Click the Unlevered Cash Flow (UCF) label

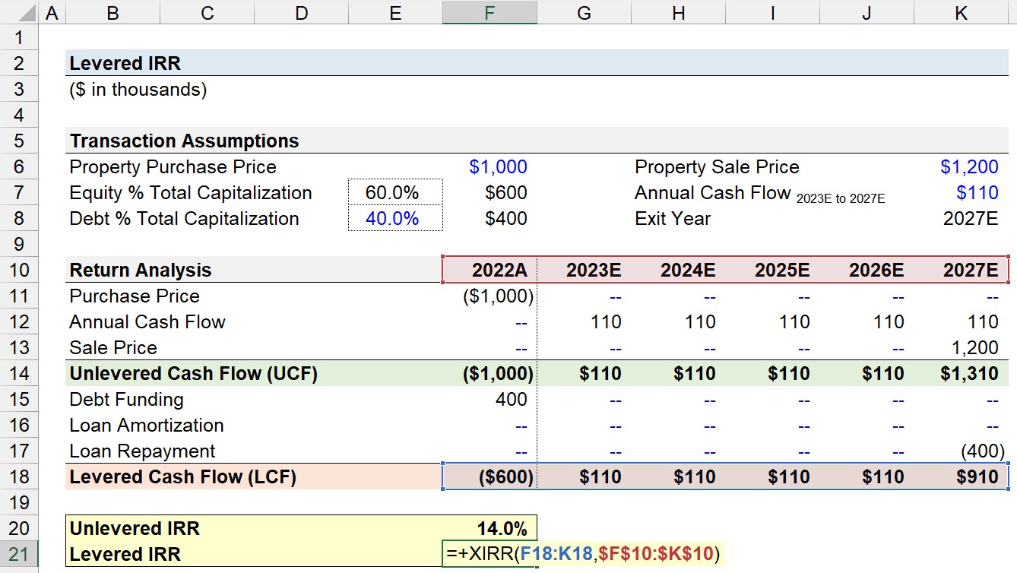click(194, 374)
